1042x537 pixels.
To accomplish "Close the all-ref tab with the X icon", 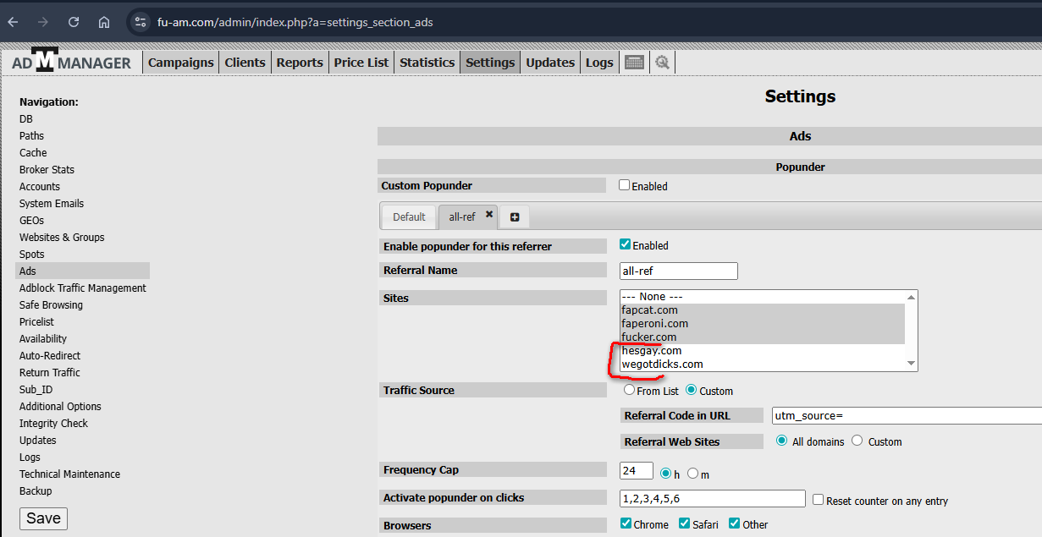I will pyautogui.click(x=489, y=215).
